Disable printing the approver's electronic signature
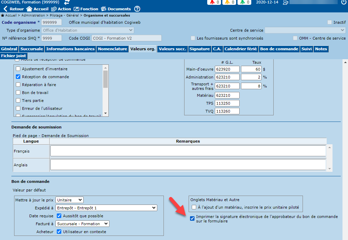348x240 pixels. pos(192,218)
